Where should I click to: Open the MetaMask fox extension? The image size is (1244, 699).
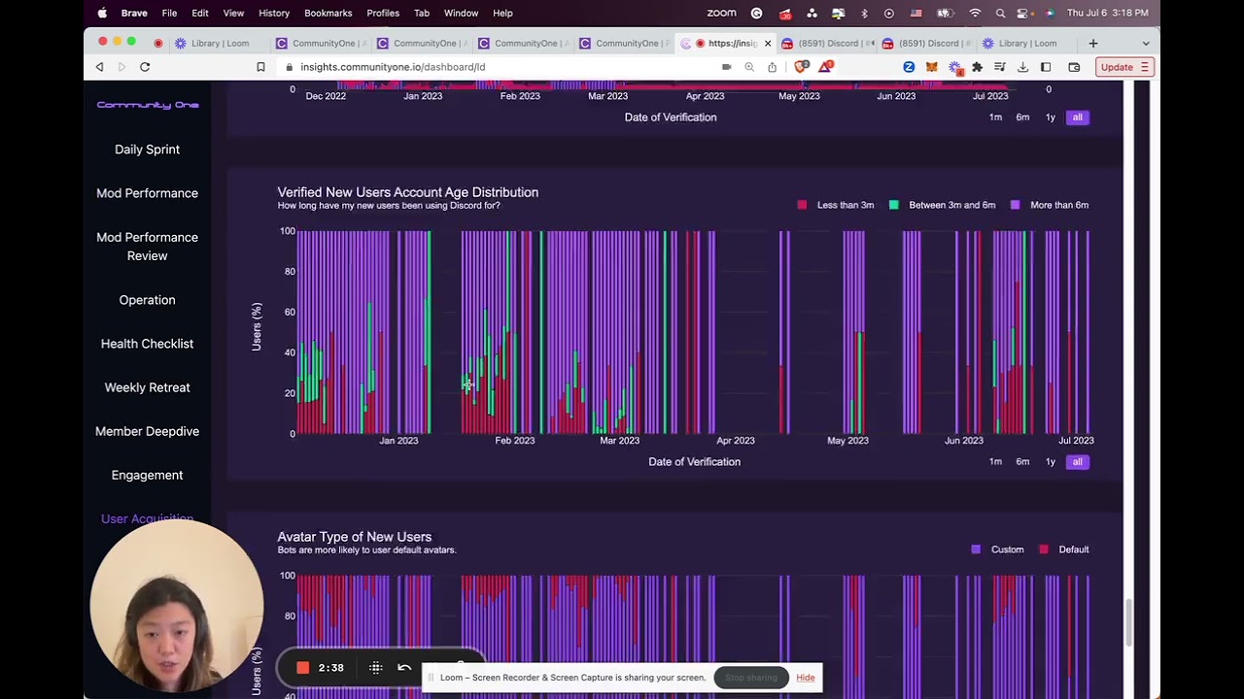pos(931,67)
